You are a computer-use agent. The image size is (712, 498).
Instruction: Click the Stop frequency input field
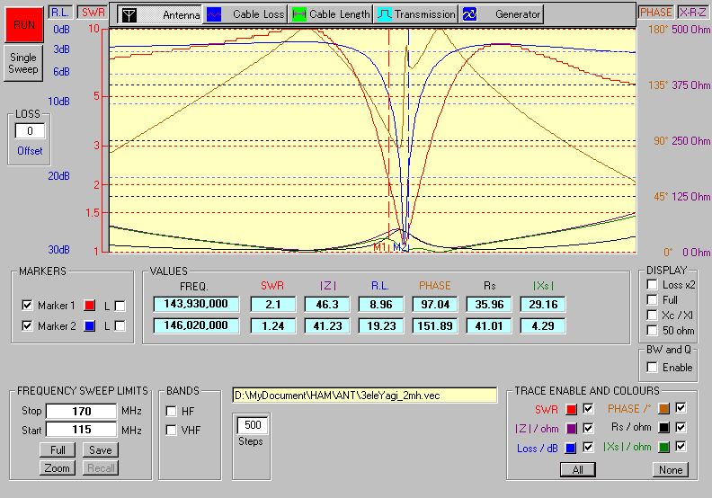tap(81, 412)
